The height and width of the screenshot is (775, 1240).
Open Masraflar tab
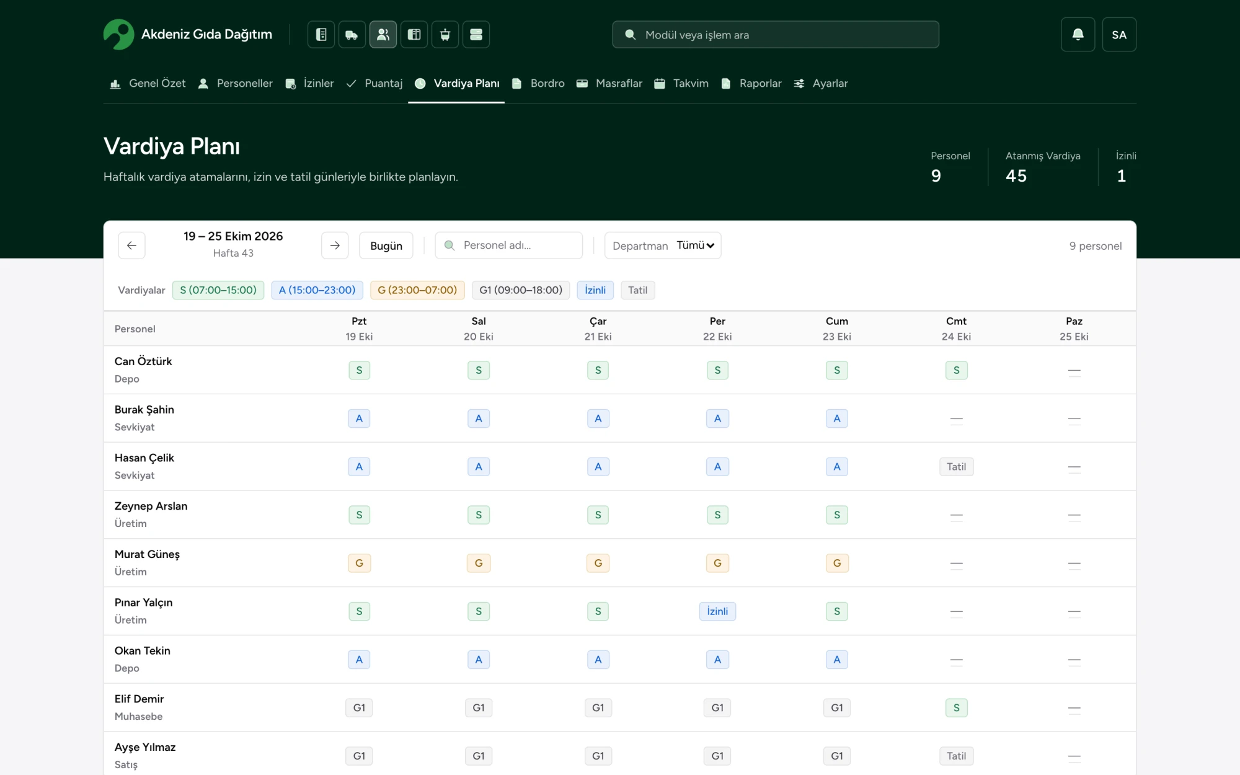point(609,83)
